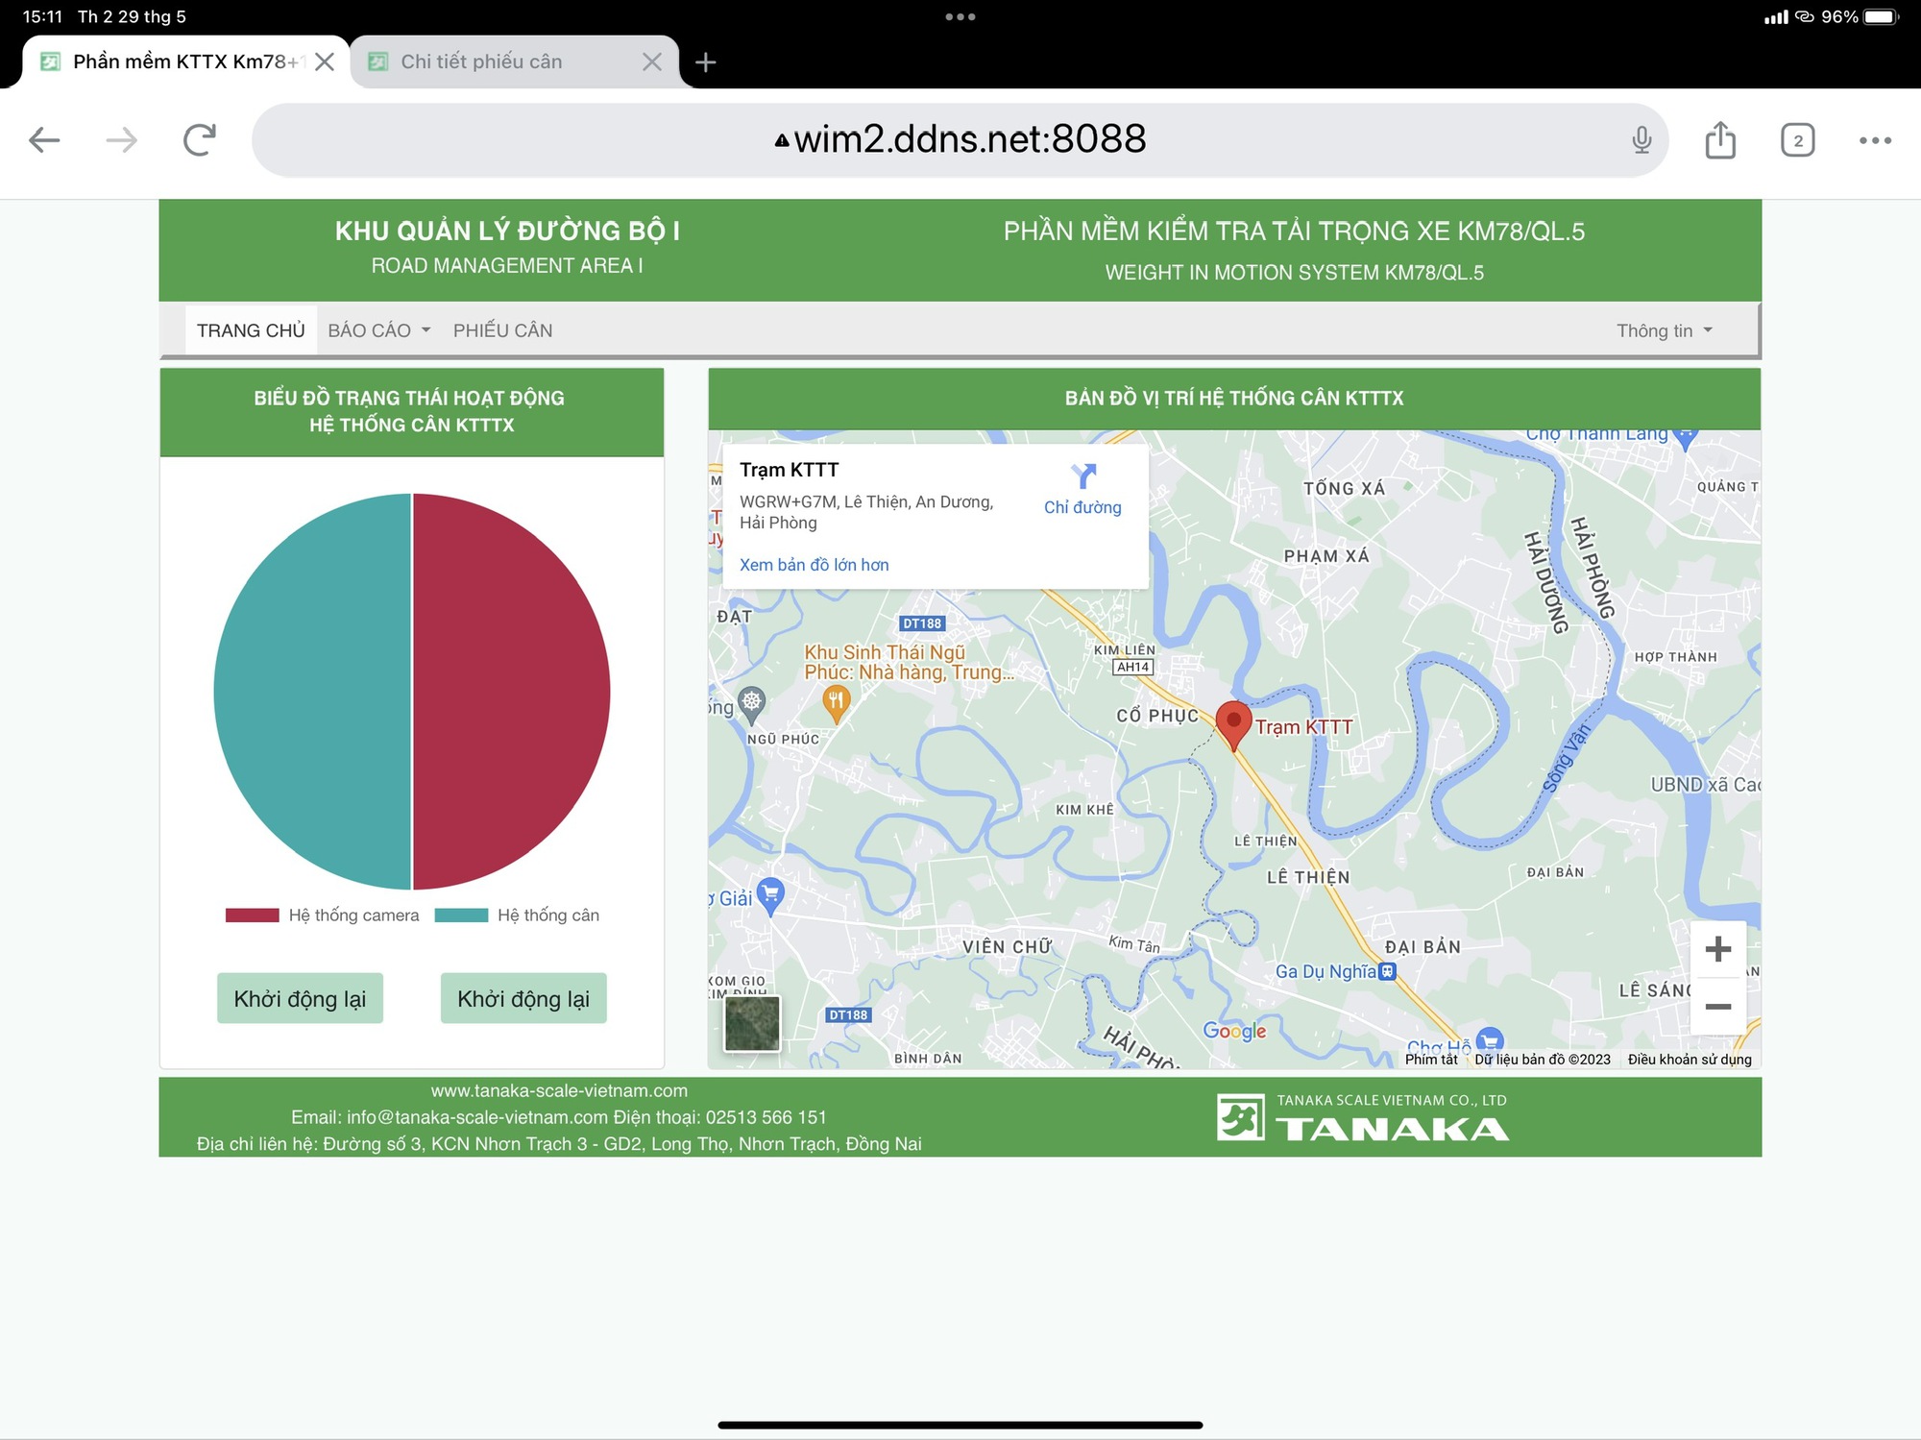
Task: Expand the BÁO CÁO dropdown menu
Action: point(378,330)
